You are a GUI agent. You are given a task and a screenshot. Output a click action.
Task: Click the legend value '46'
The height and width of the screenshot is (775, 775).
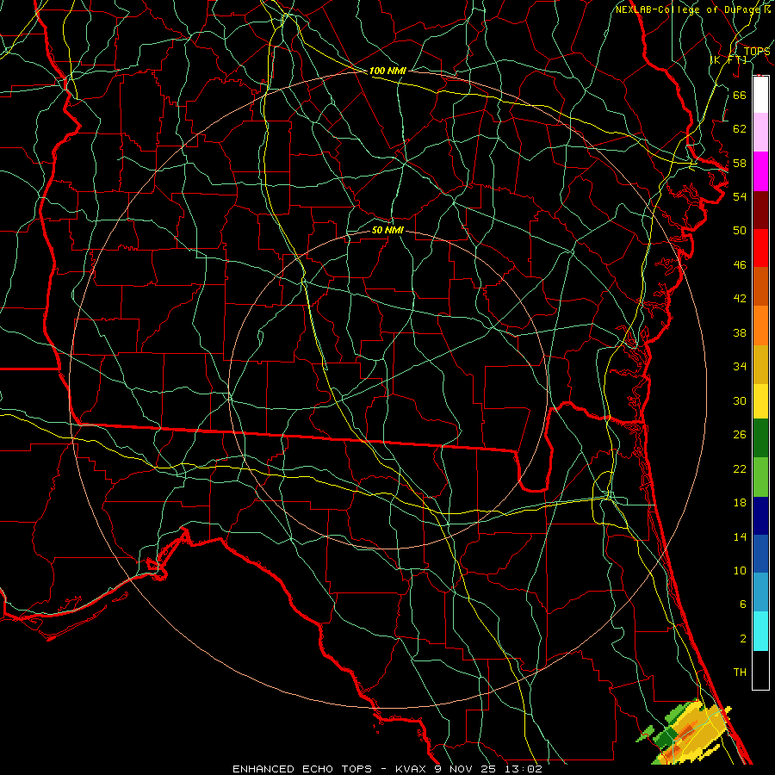[740, 265]
